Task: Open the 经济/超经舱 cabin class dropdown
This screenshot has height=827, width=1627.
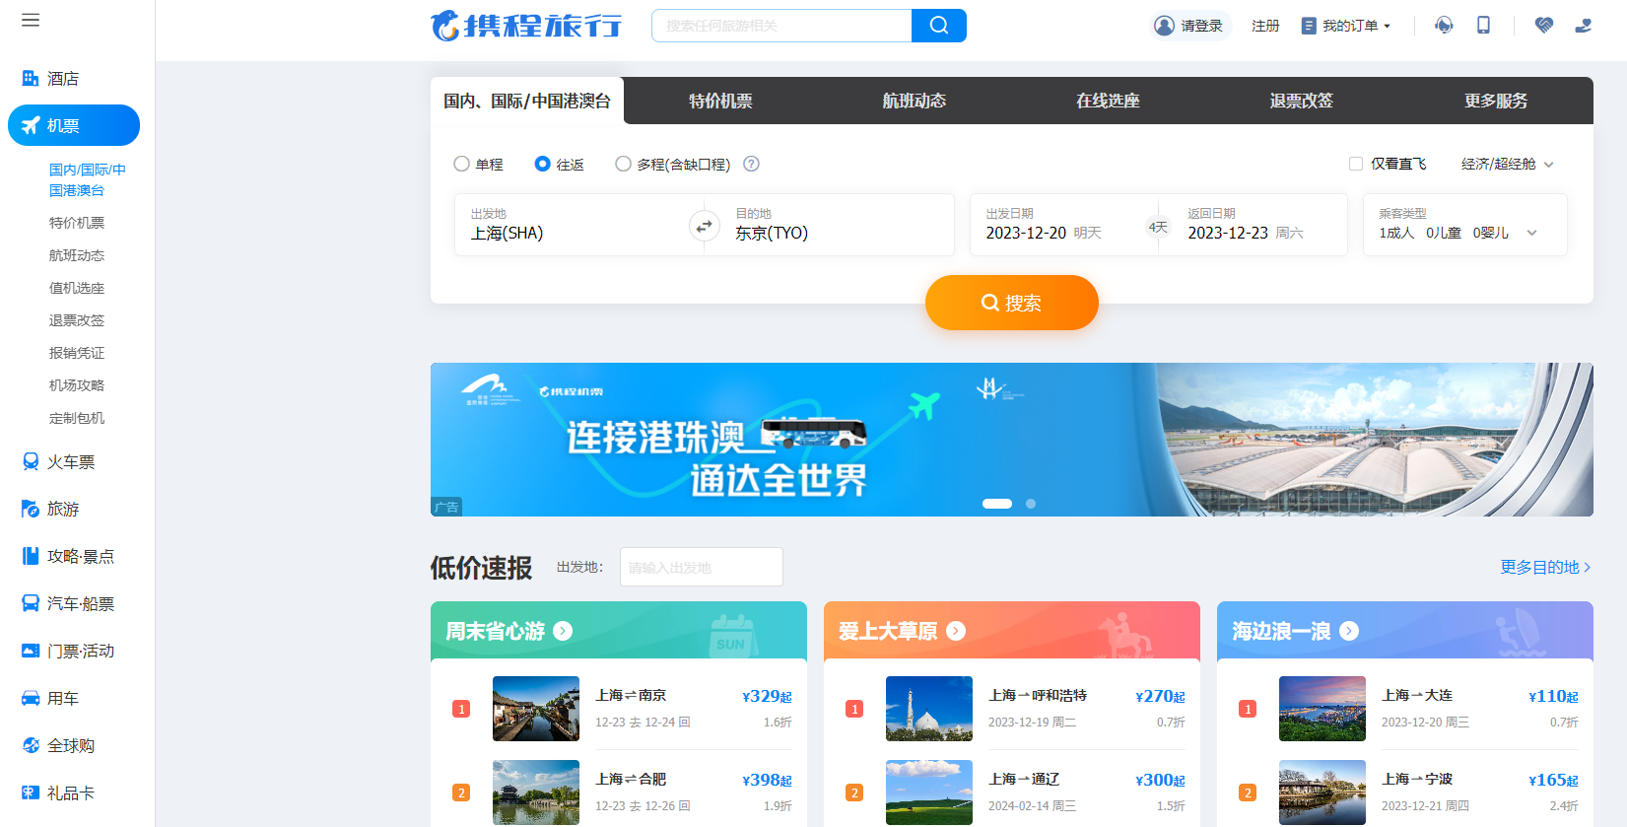Action: point(1507,164)
